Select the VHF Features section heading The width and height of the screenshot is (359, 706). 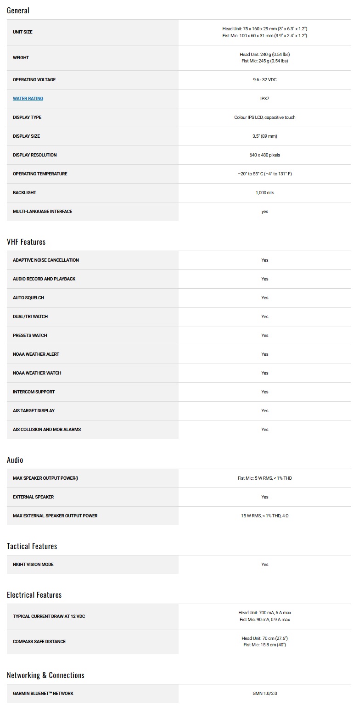[x=26, y=241]
